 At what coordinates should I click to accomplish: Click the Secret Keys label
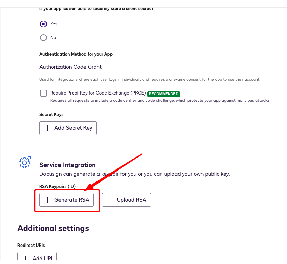point(51,115)
